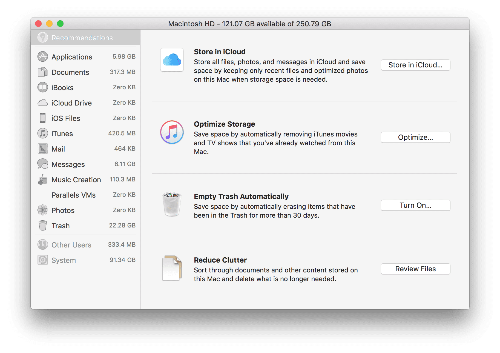Click the Messages speech bubble icon
Image resolution: width=500 pixels, height=353 pixels.
click(x=42, y=164)
